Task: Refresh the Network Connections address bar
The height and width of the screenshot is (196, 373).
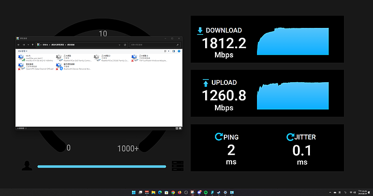Action: (x=125, y=44)
